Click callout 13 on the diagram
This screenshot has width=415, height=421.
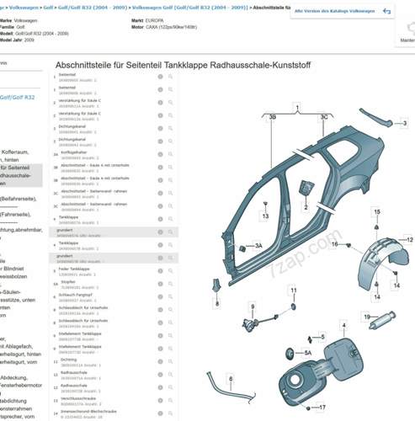click(265, 216)
